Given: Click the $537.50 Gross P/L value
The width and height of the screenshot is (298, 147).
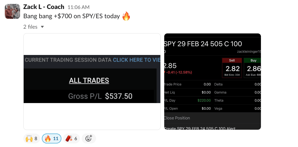Looking at the screenshot, I should (118, 96).
